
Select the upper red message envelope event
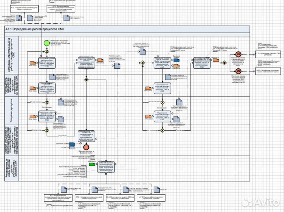point(238,54)
